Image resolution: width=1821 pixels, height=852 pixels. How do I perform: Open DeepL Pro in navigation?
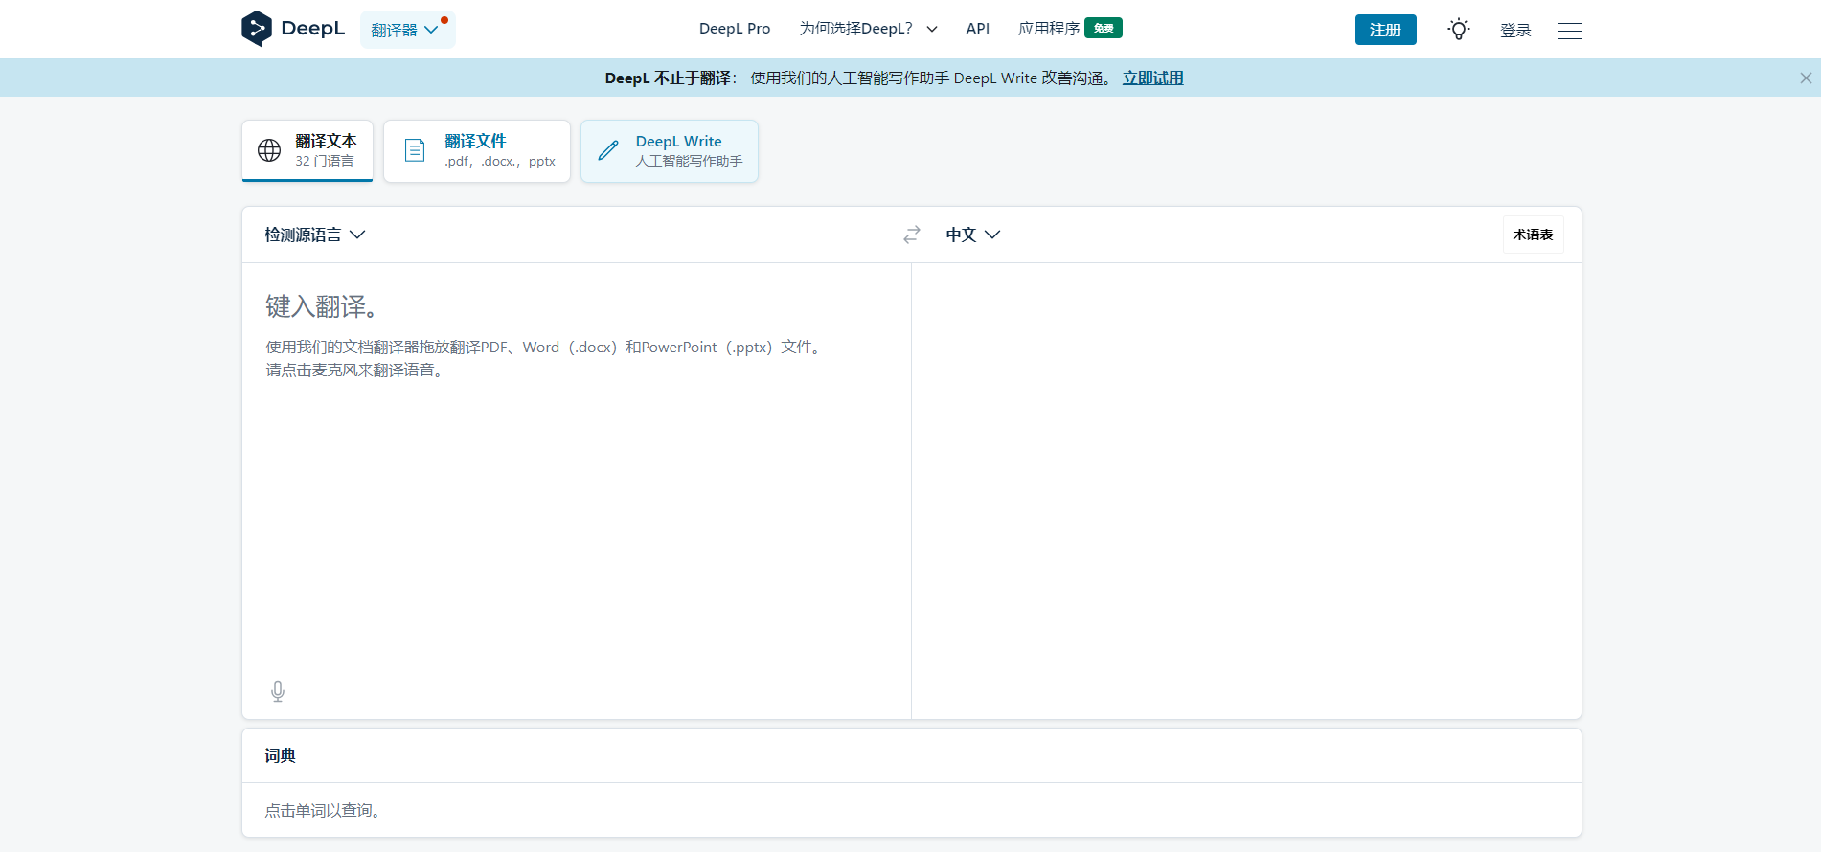pos(735,29)
